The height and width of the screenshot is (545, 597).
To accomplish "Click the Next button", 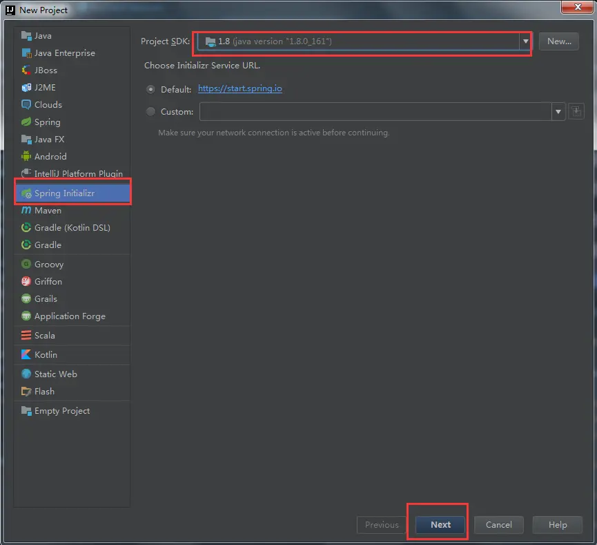I will click(440, 525).
